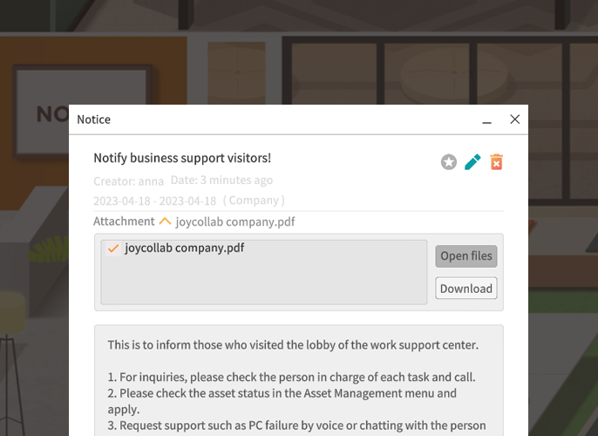Click the title Notify business support visitors!

pyautogui.click(x=182, y=158)
